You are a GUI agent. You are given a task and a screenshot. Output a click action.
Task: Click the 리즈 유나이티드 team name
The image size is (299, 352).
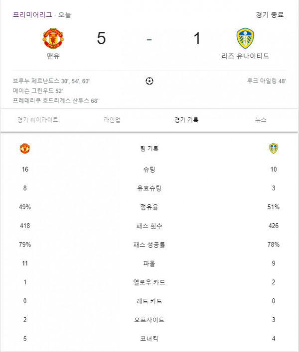point(245,56)
